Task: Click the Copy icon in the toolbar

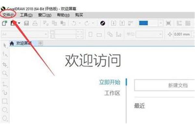Action: coord(54,23)
